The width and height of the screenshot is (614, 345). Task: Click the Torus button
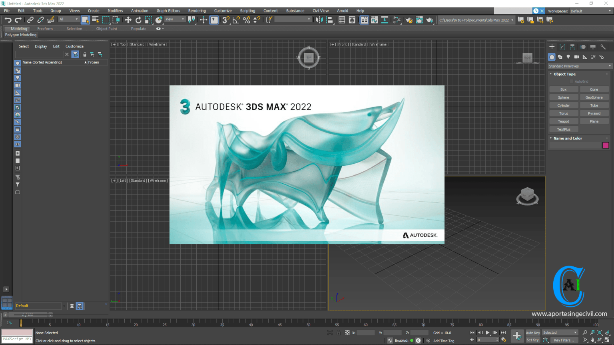(564, 113)
